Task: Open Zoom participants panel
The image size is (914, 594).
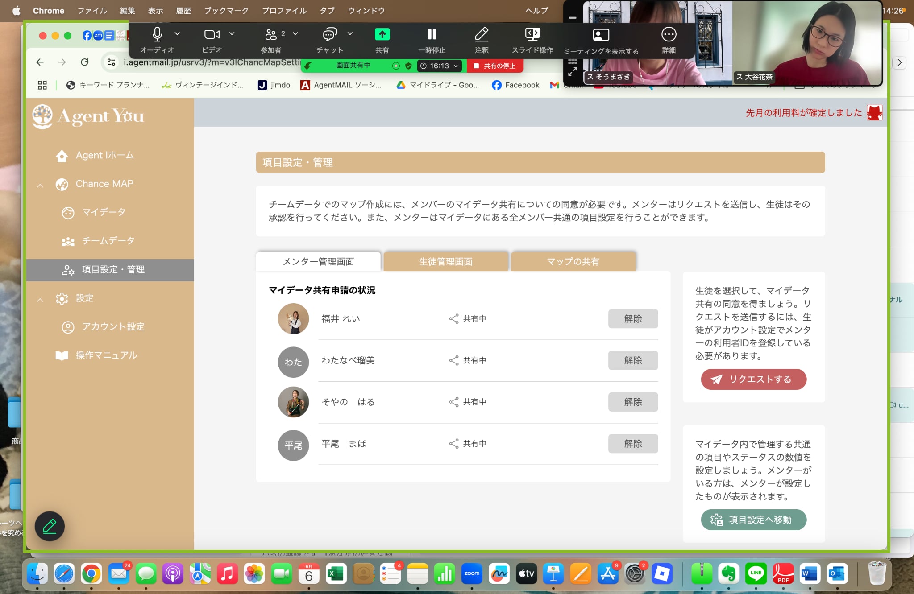Action: [x=271, y=34]
